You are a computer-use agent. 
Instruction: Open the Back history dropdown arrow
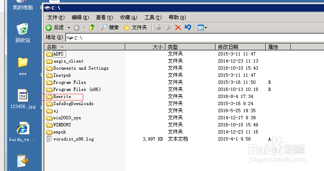click(x=69, y=28)
